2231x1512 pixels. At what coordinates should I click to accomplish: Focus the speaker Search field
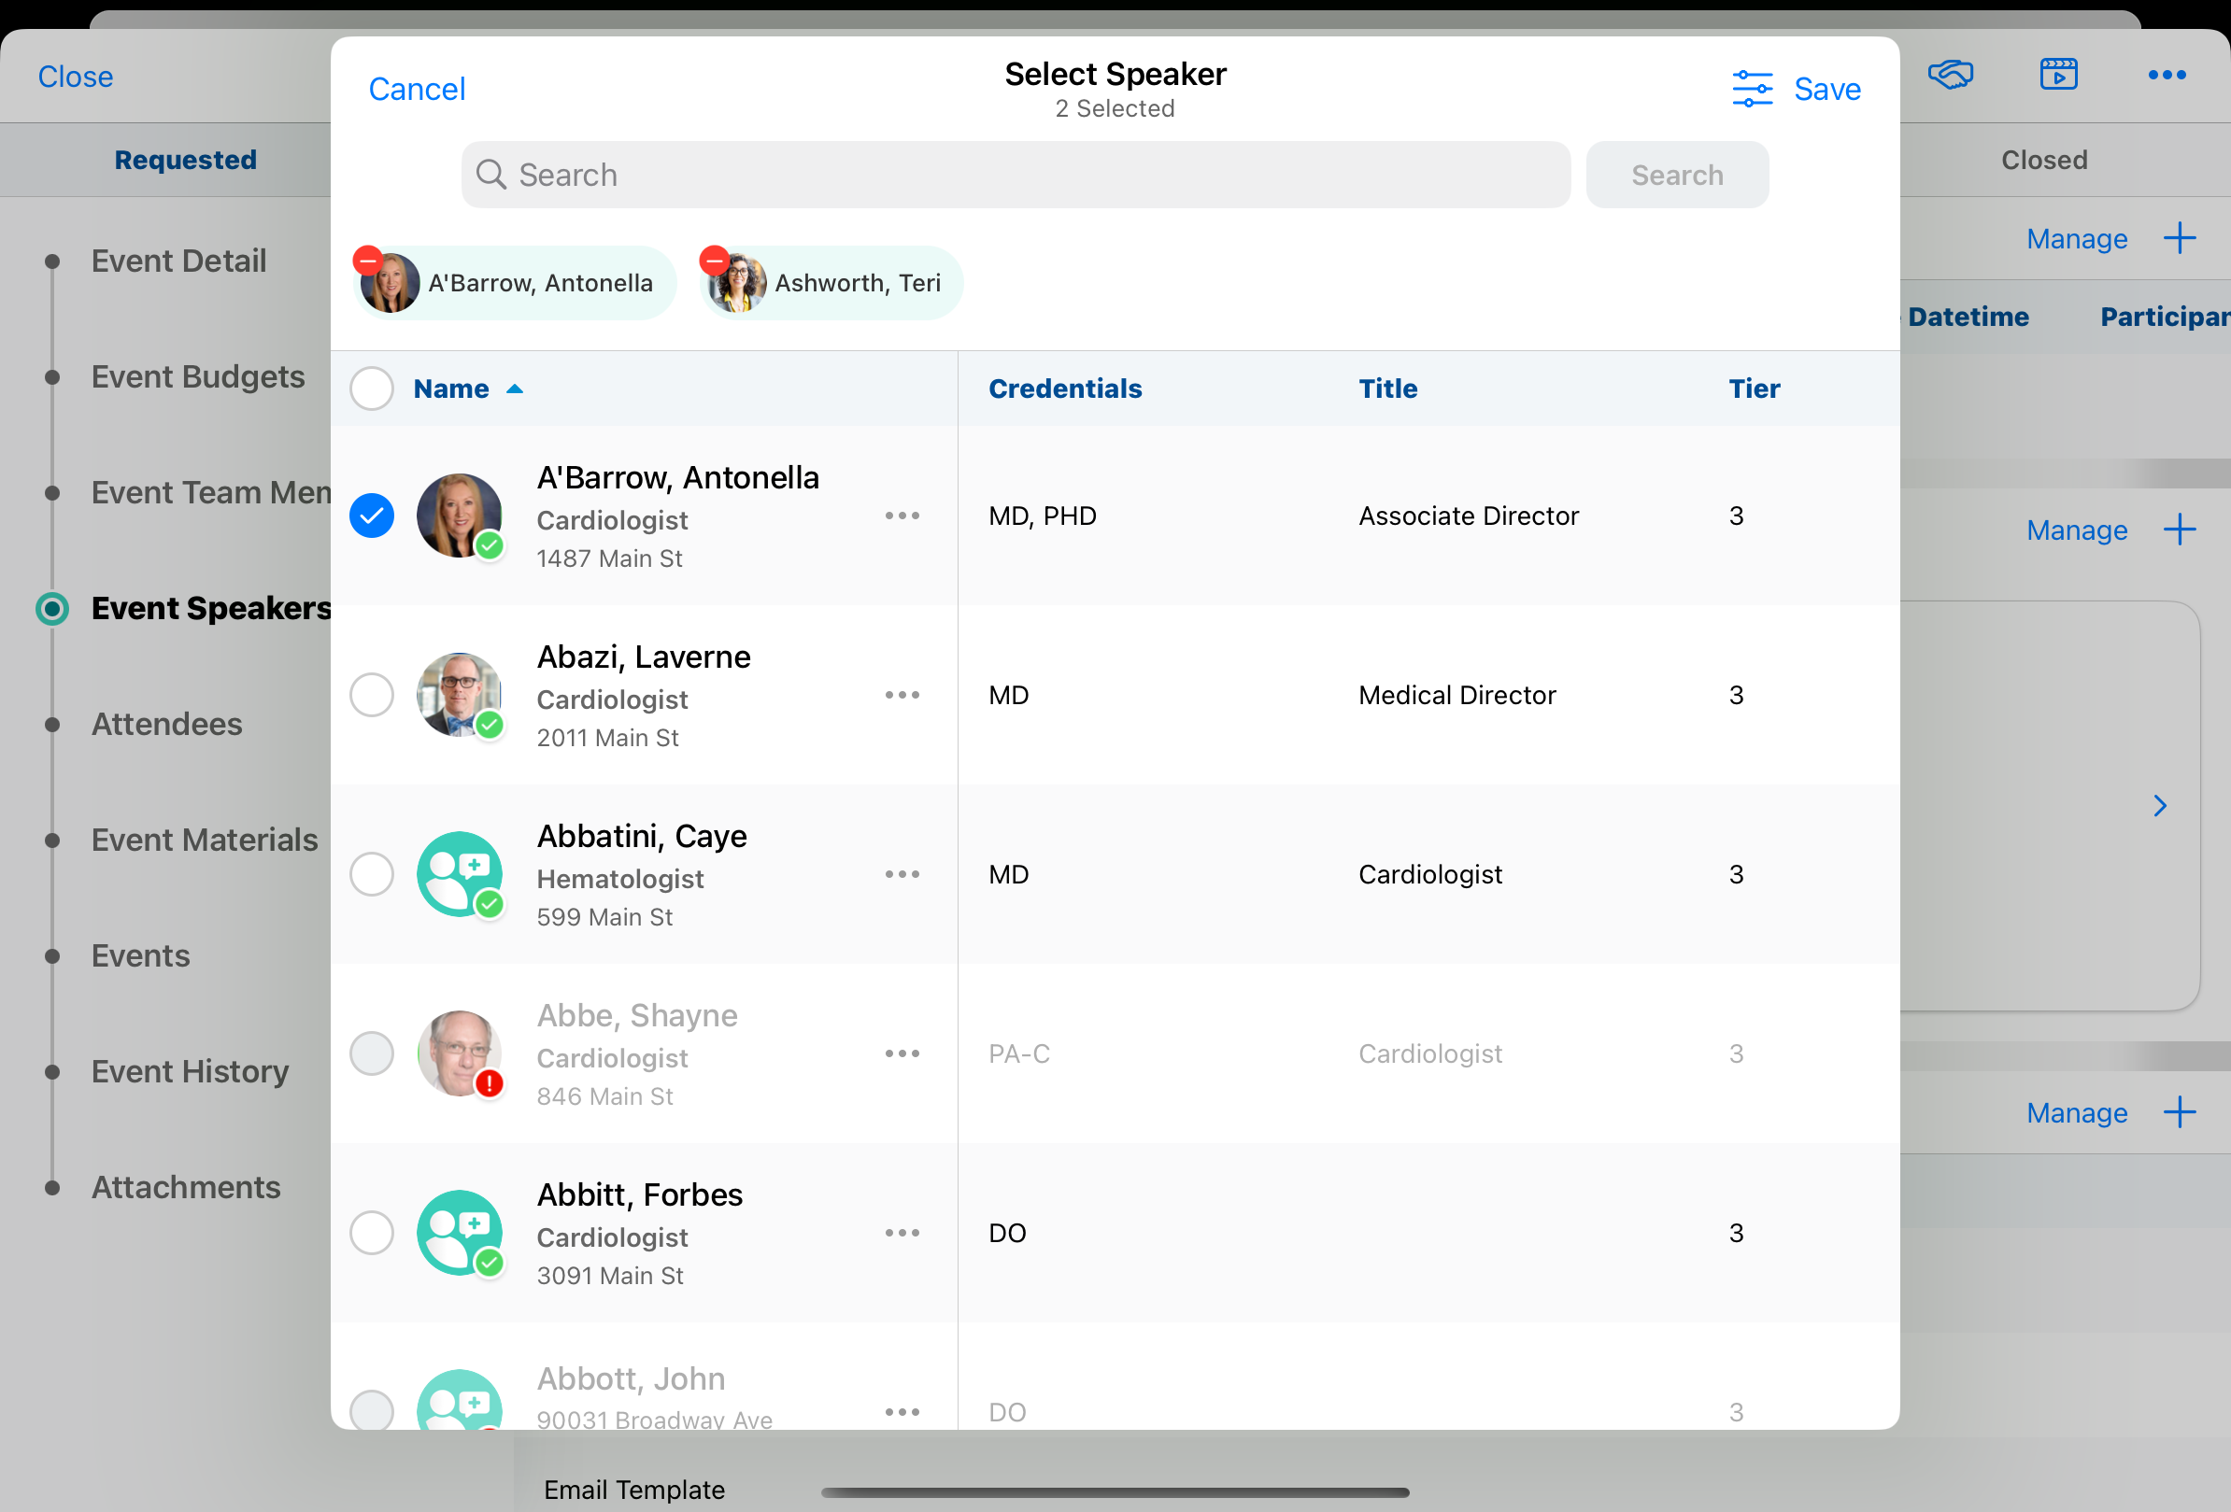pos(1016,175)
